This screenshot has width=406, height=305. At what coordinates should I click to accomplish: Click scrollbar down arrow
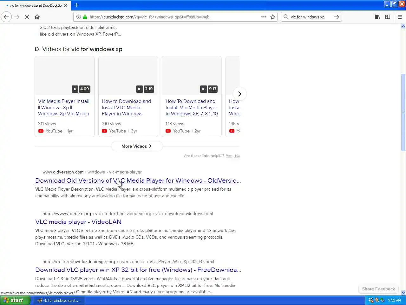[403, 293]
